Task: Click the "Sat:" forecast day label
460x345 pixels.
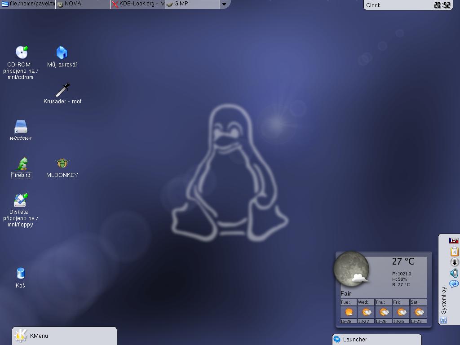Action: tap(415, 302)
